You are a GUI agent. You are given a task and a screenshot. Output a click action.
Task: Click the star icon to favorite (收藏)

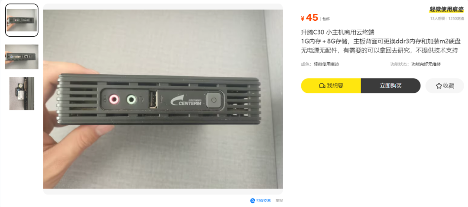[x=439, y=86]
